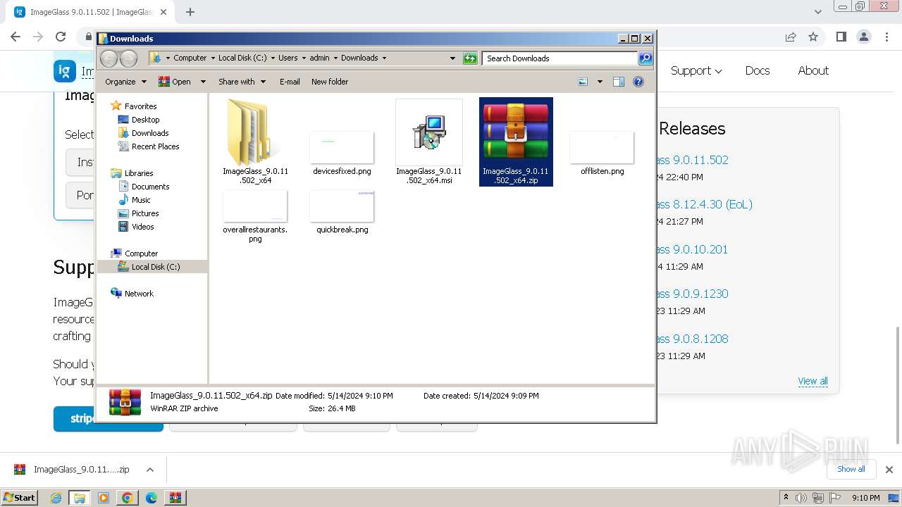Click Local Disk (C:) in the breadcrumb
902x507 pixels.
[242, 58]
